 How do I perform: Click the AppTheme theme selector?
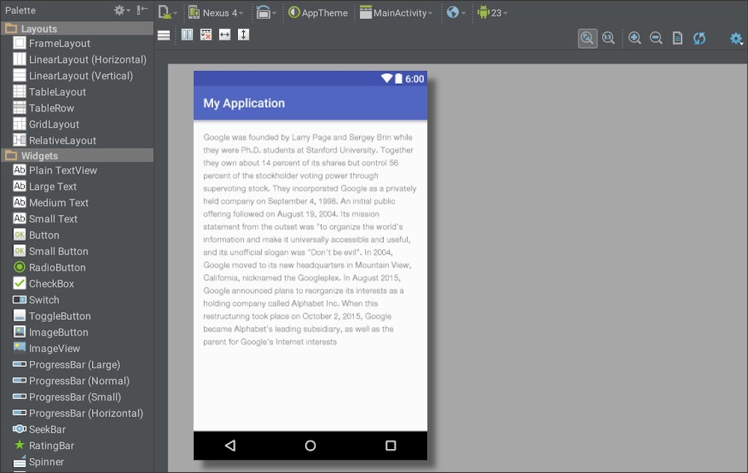[x=318, y=13]
